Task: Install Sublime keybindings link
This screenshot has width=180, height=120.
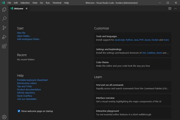Action: [151, 53]
